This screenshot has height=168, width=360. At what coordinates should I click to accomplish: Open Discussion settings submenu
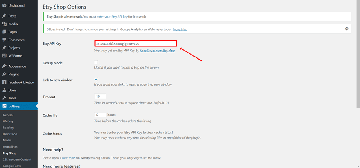[10, 134]
